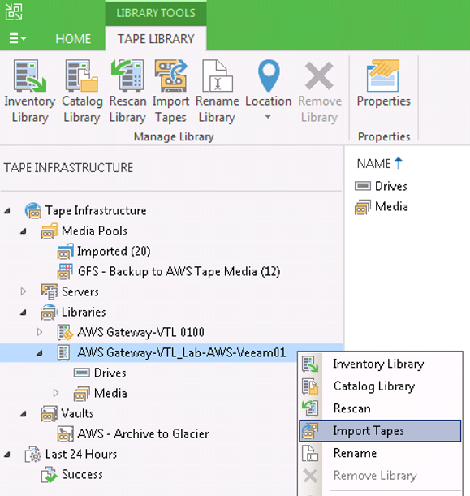Choose Inventory Library in context menu
This screenshot has width=470, height=496.
[x=380, y=364]
